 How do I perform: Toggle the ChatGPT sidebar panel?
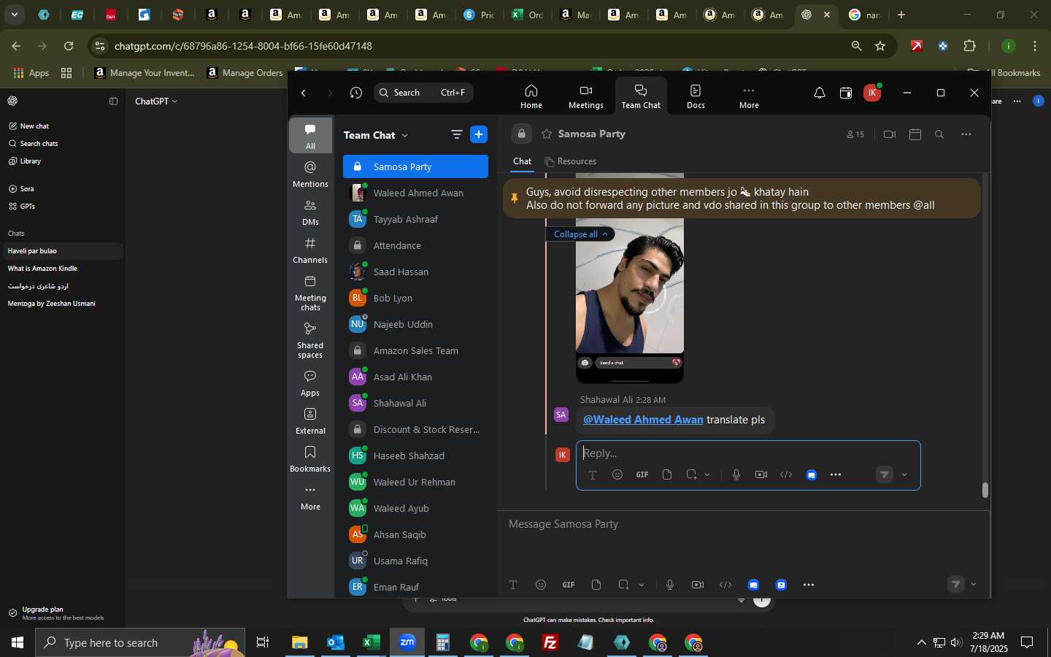(113, 101)
